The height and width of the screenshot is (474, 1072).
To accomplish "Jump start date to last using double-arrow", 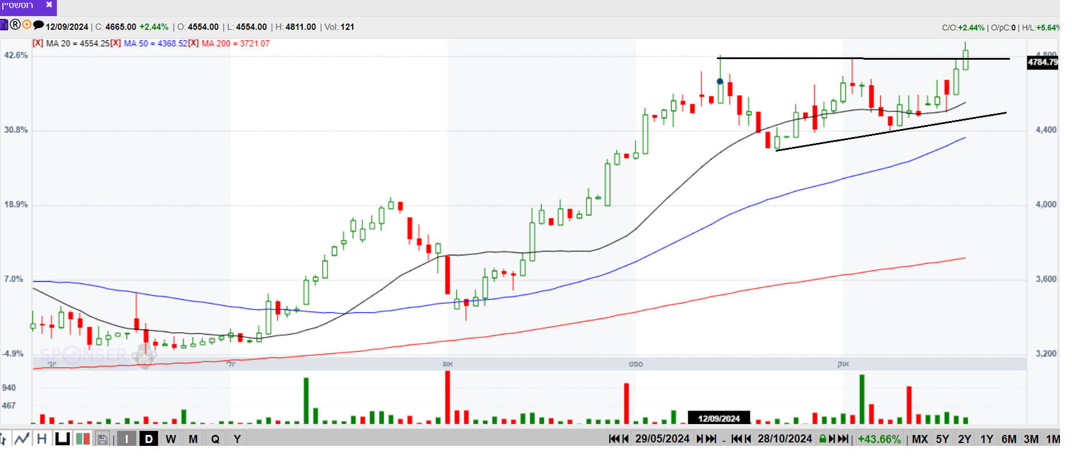I will point(711,439).
